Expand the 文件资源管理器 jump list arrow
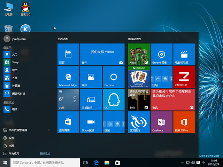This screenshot has height=167, width=223. click(49, 130)
